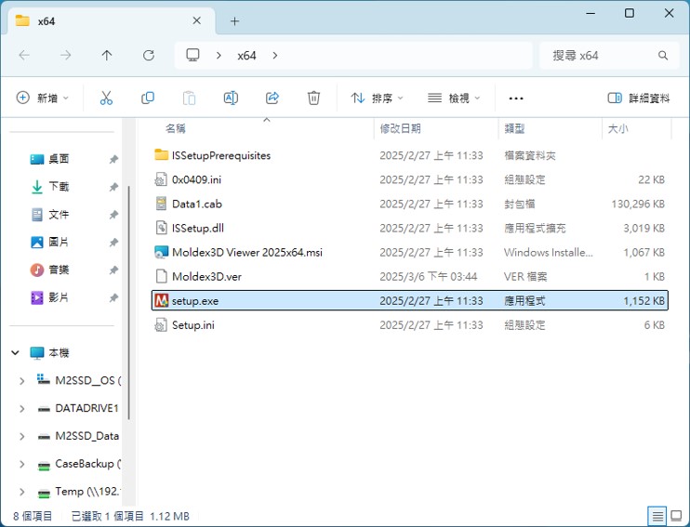Refresh the current folder view
The image size is (690, 527).
148,56
